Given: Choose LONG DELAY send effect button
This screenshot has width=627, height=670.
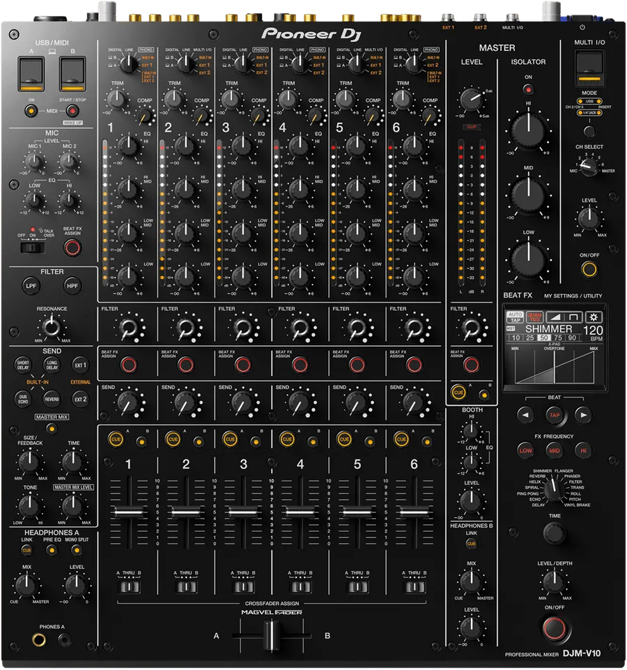Looking at the screenshot, I should click(52, 365).
